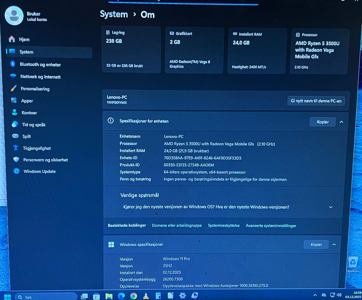Screen dimensions: 362x300
Task: Open the Installert RAM card
Action: pyautogui.click(x=257, y=51)
